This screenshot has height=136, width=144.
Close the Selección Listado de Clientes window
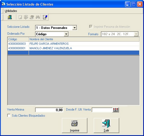140,4
